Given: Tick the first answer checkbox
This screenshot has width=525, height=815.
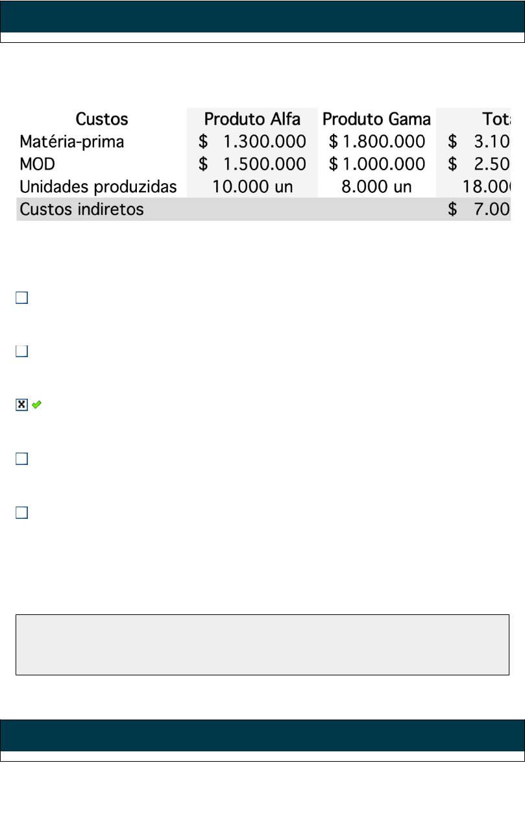Looking at the screenshot, I should 21,298.
